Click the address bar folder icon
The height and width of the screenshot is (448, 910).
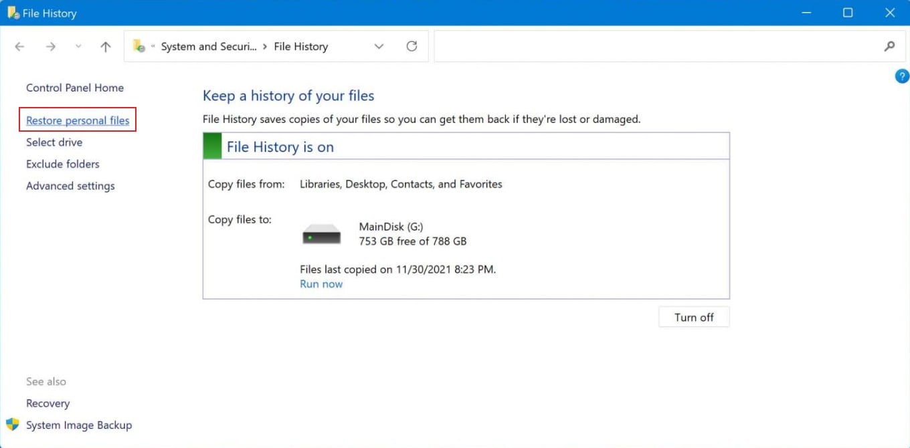139,46
